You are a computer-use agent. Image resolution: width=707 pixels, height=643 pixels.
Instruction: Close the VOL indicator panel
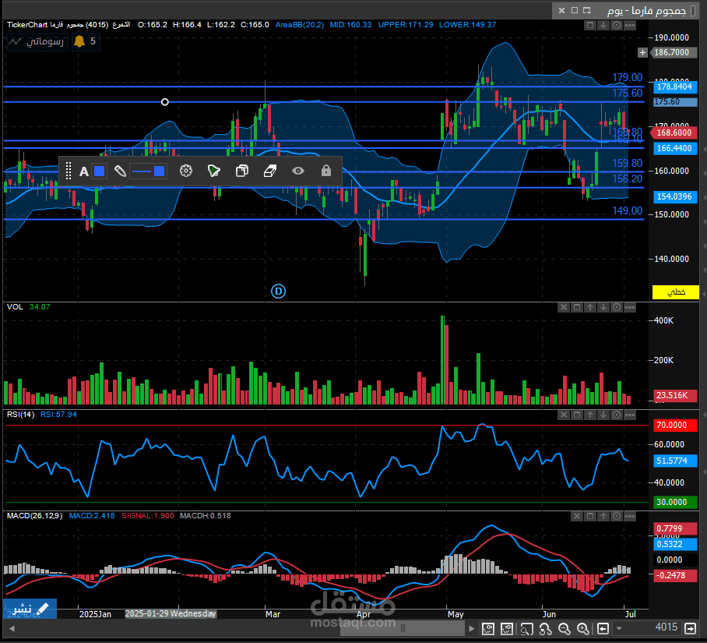tap(564, 307)
